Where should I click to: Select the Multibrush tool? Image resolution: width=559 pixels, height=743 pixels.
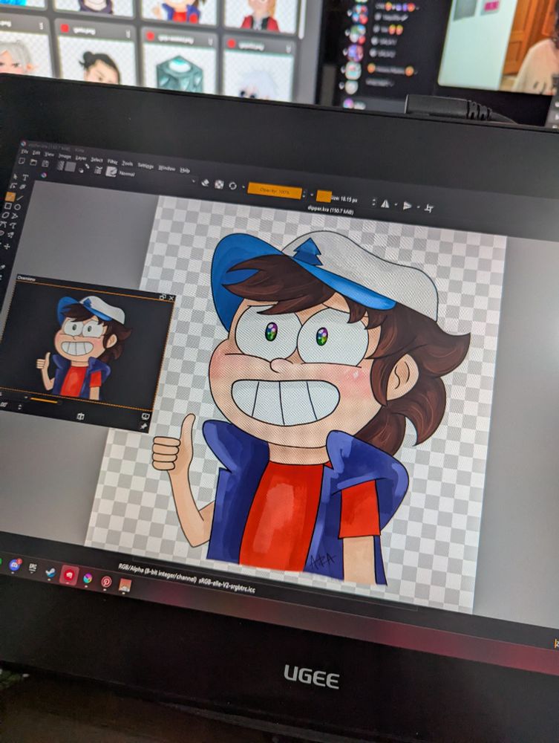tap(10, 235)
